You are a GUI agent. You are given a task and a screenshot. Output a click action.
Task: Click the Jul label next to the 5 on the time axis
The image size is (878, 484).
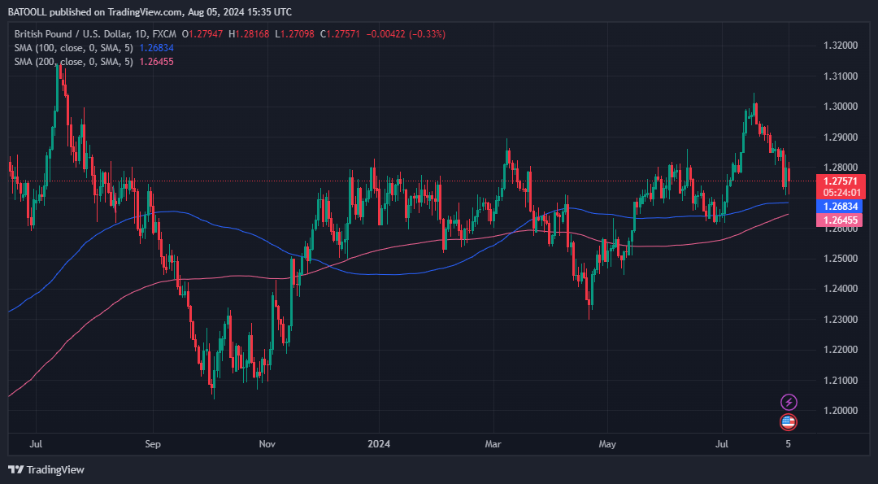[722, 444]
